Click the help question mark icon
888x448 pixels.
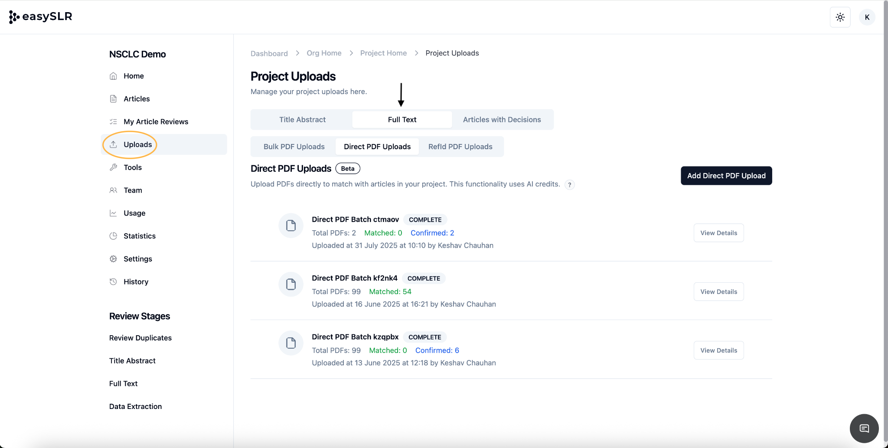coord(569,185)
